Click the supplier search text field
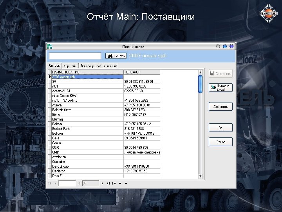Image resolution: width=282 pixels, height=212 pixels. 75,56
